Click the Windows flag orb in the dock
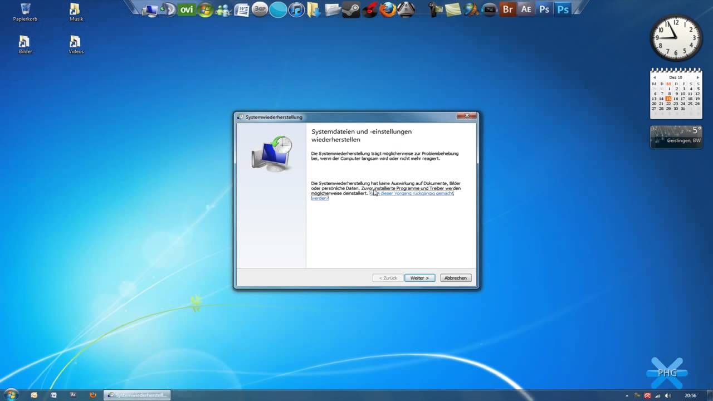 click(x=205, y=9)
